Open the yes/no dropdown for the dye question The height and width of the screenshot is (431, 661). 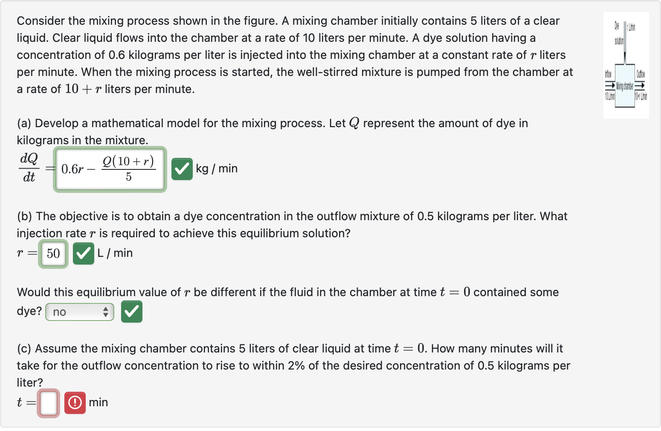(x=79, y=312)
